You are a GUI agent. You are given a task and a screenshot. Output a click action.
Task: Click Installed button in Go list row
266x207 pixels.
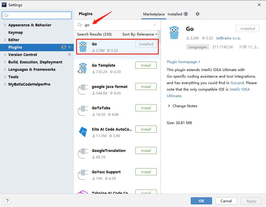click(x=146, y=44)
